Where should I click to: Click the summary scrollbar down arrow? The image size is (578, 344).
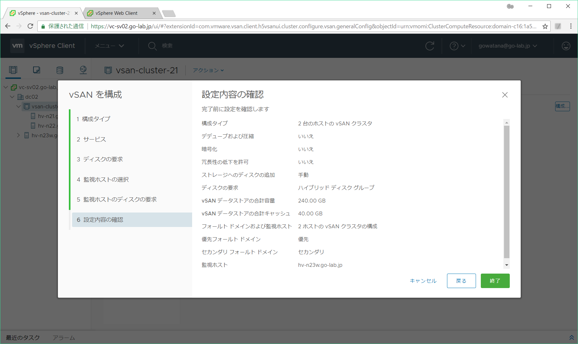click(507, 265)
